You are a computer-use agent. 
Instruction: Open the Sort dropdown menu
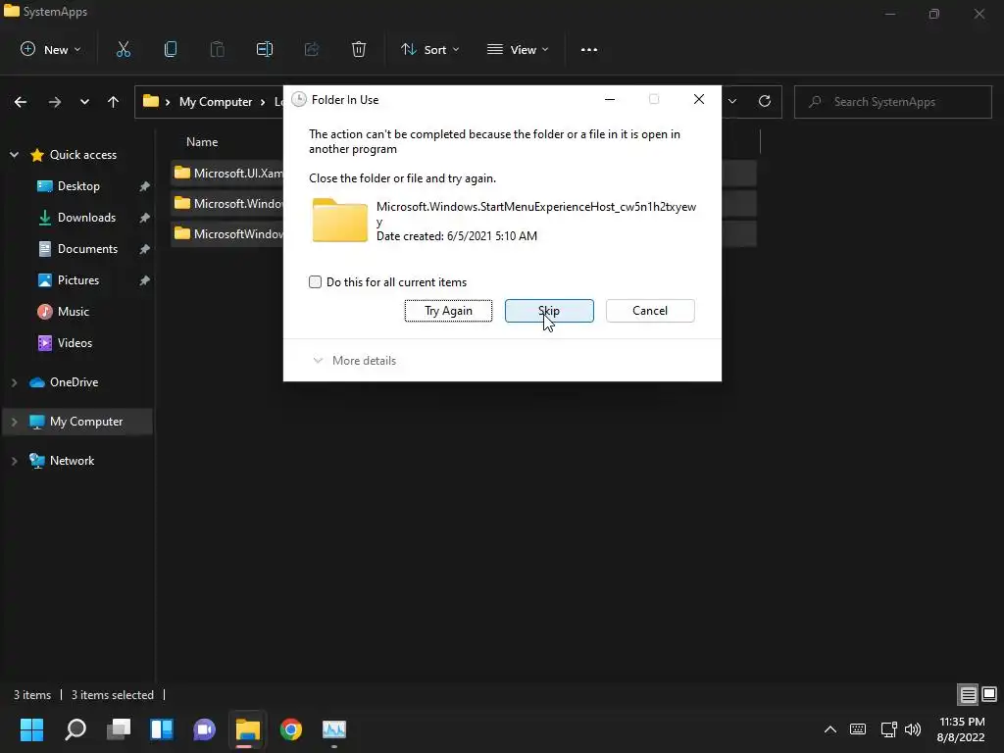[429, 49]
